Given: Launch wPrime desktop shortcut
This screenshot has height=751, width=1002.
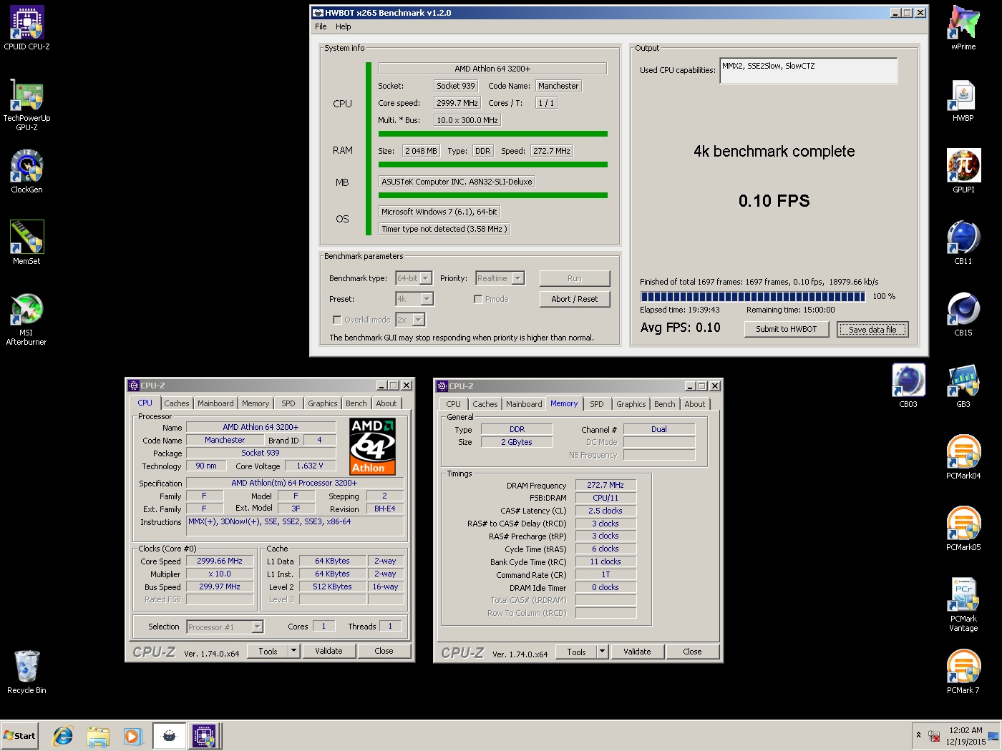Looking at the screenshot, I should point(963,29).
